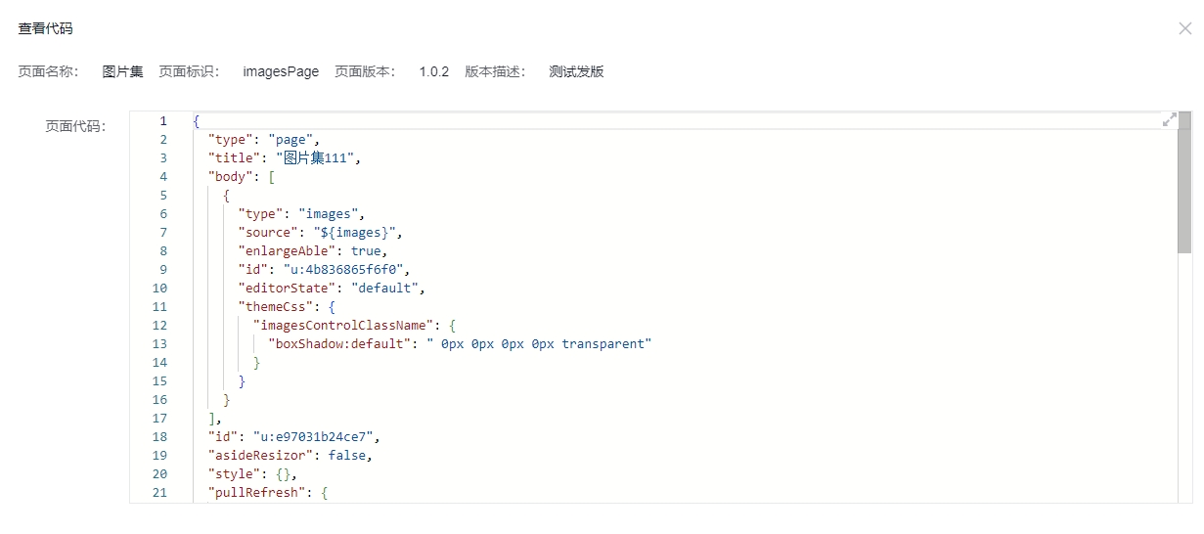1204x534 pixels.
Task: Click the imagesPage page identifier text
Action: 281,71
